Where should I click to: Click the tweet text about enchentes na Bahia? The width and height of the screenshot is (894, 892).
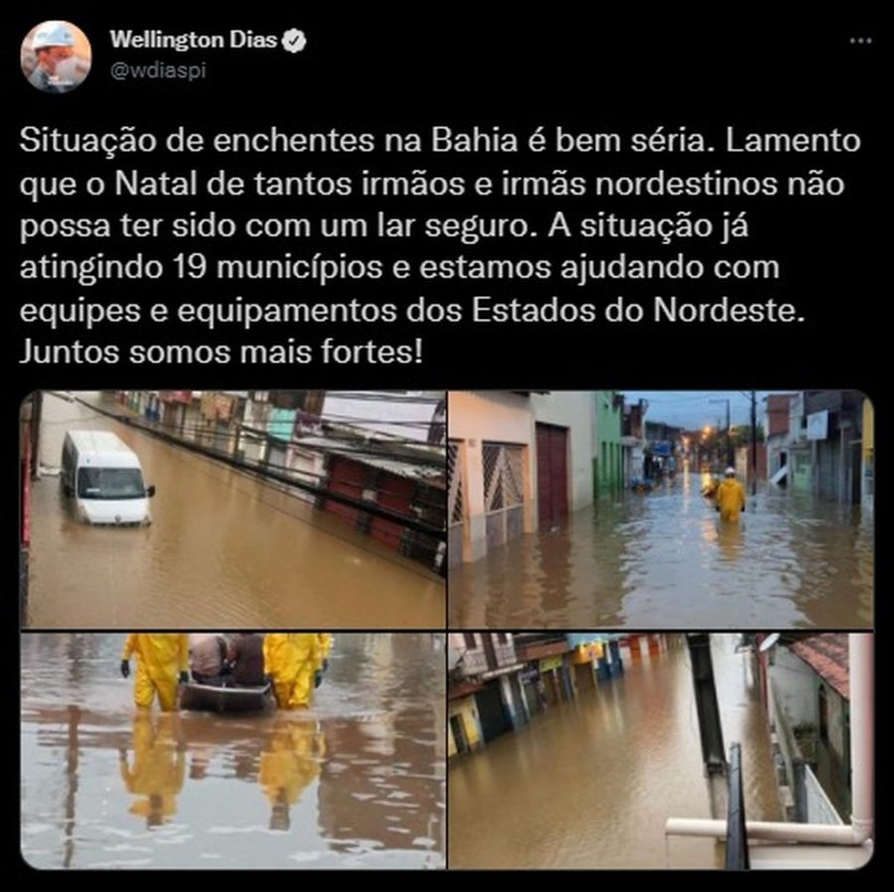point(440,246)
